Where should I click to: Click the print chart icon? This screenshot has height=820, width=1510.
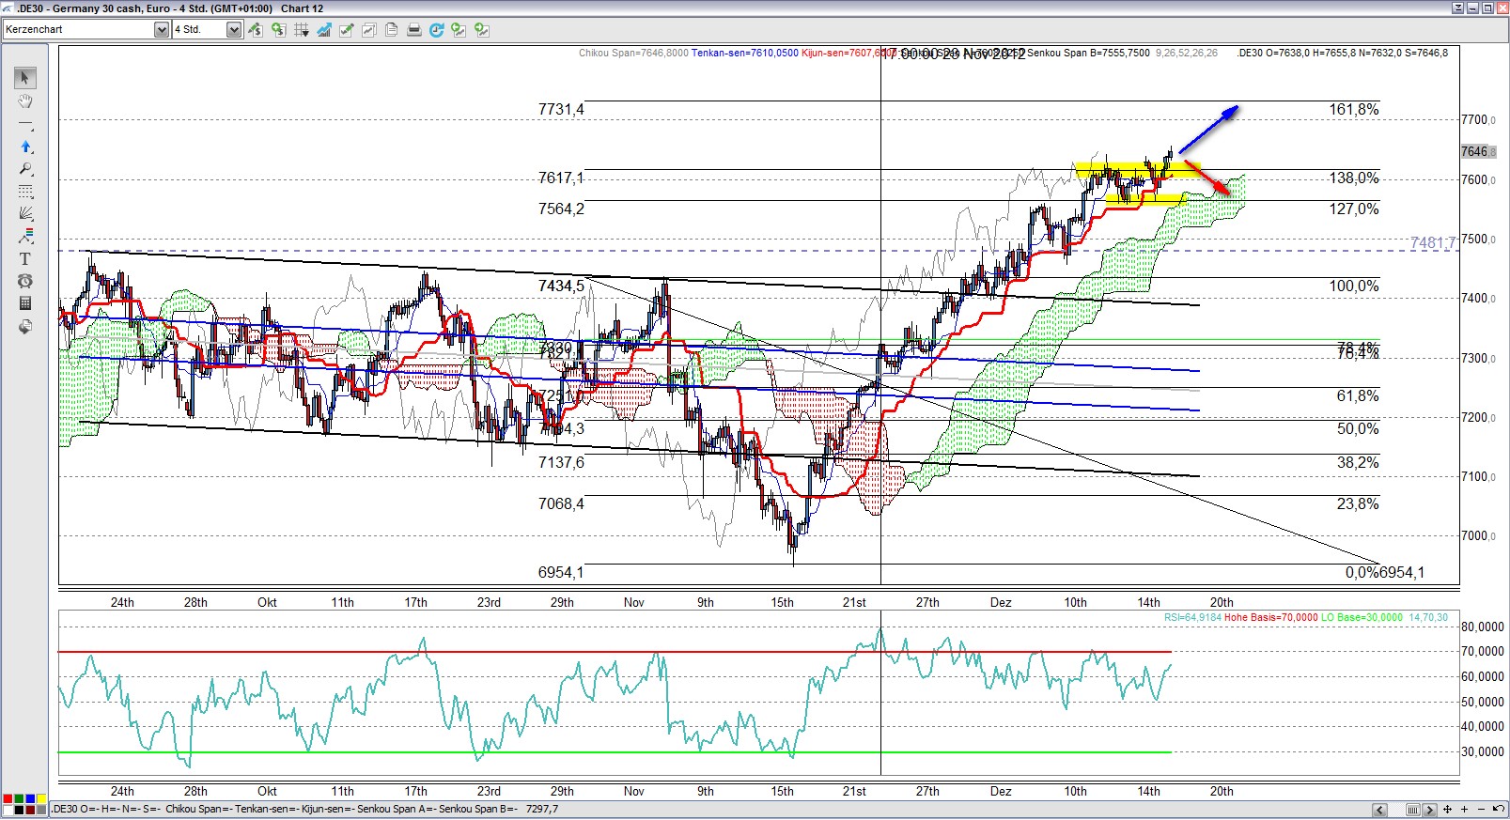click(413, 30)
